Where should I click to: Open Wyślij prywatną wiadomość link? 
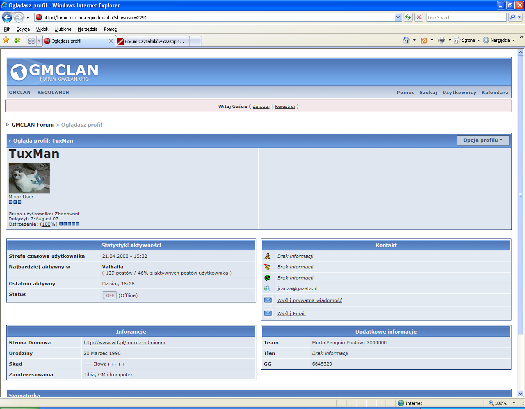coord(309,300)
